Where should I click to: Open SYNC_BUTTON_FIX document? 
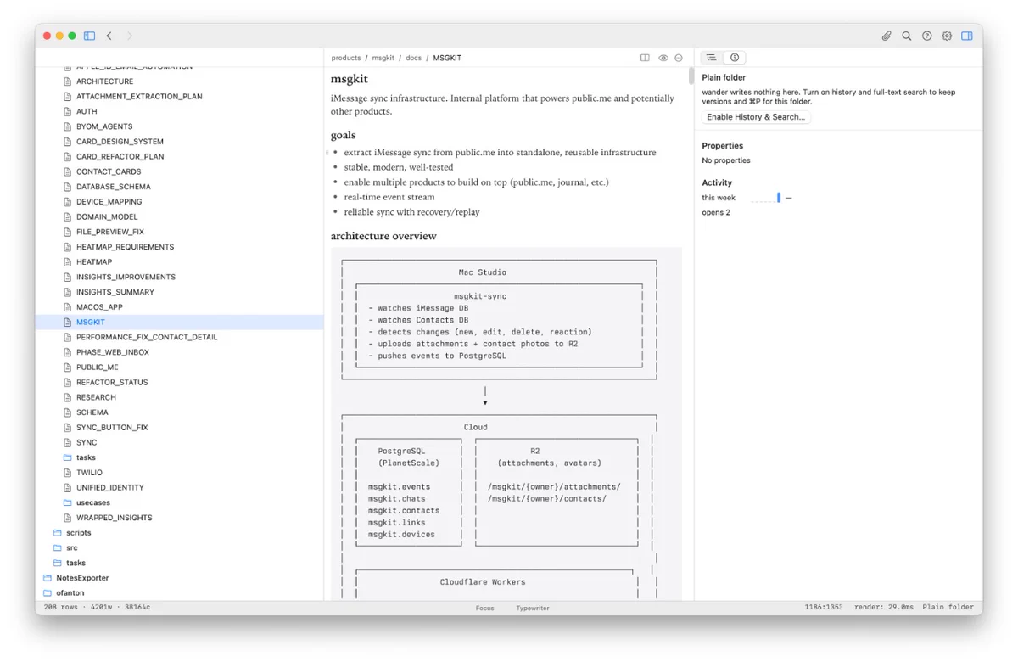pos(112,428)
